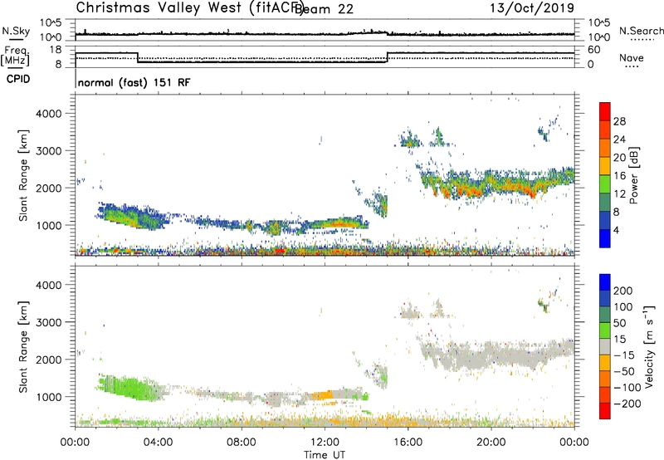Click the '50' label on velocity colorbar
This screenshot has width=664, height=460.
619,323
